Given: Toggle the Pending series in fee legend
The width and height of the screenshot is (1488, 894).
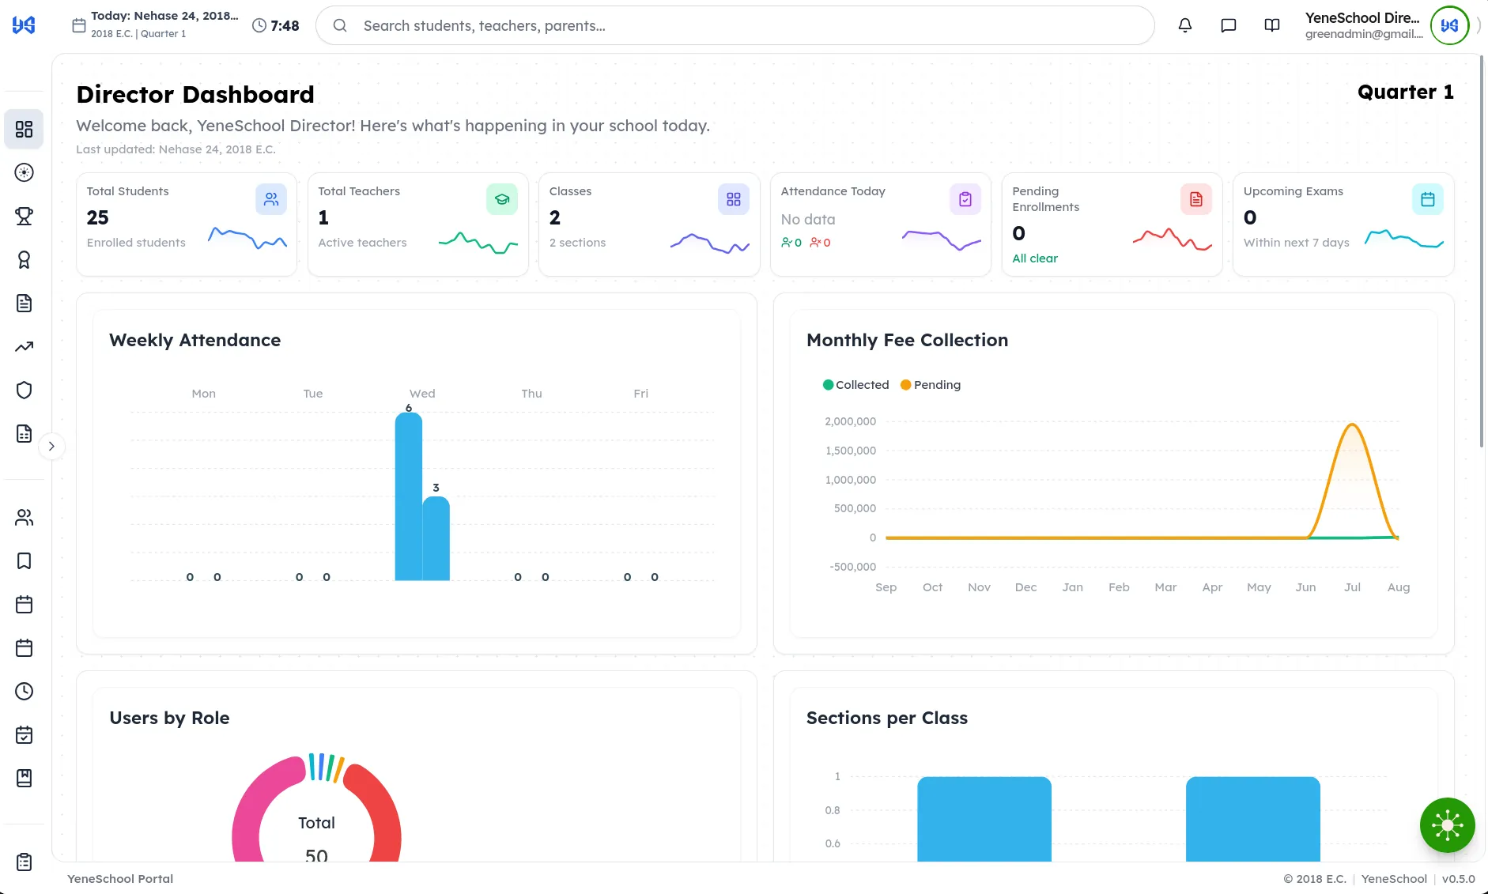Looking at the screenshot, I should point(931,385).
